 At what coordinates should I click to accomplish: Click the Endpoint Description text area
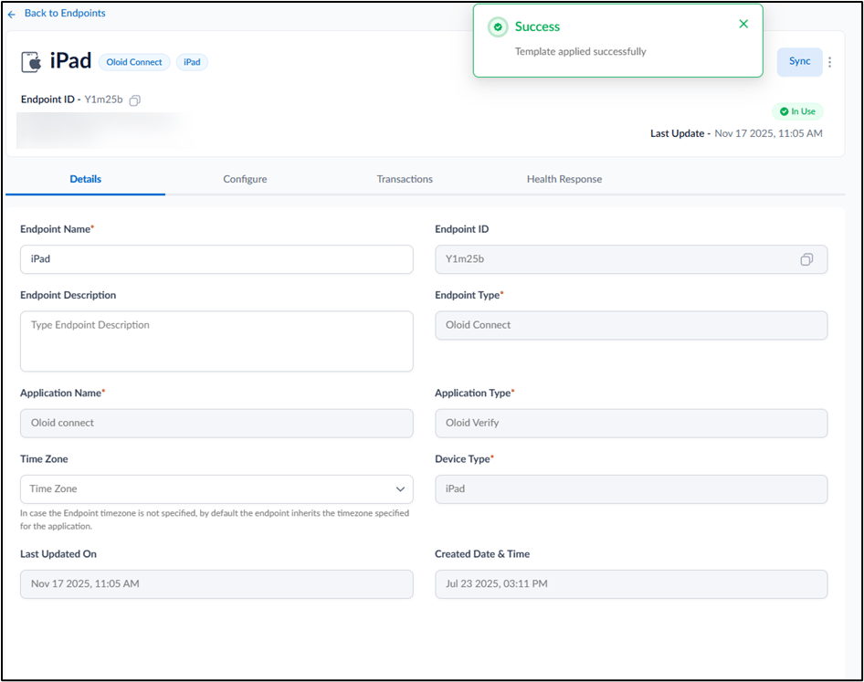click(216, 341)
